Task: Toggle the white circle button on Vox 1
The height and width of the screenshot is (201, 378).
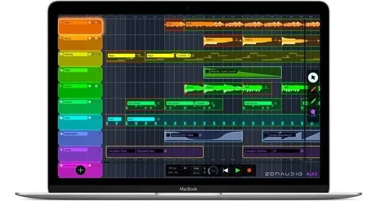Action: coord(90,22)
